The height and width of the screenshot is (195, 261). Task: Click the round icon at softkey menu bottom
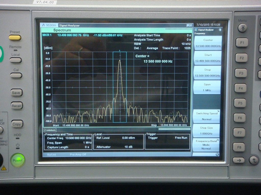[x=217, y=155]
